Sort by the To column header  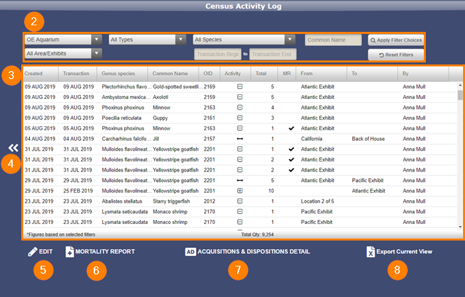tap(373, 74)
